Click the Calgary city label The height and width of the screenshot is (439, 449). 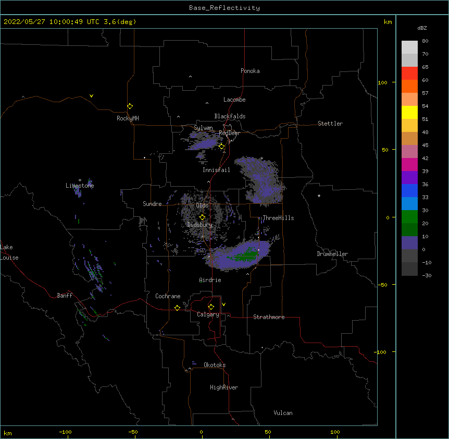click(208, 314)
